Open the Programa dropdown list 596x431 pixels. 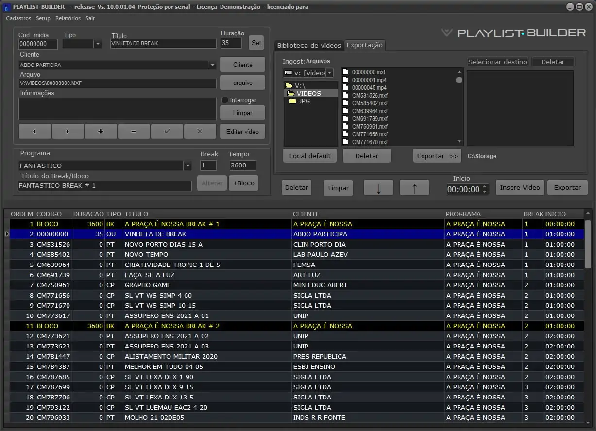tap(187, 166)
